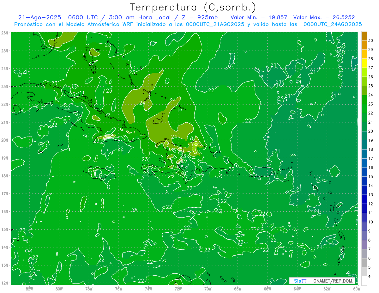Image resolution: width=379 pixels, height=293 pixels.
Task: Click the latitude label "22N"
Action: [5, 104]
